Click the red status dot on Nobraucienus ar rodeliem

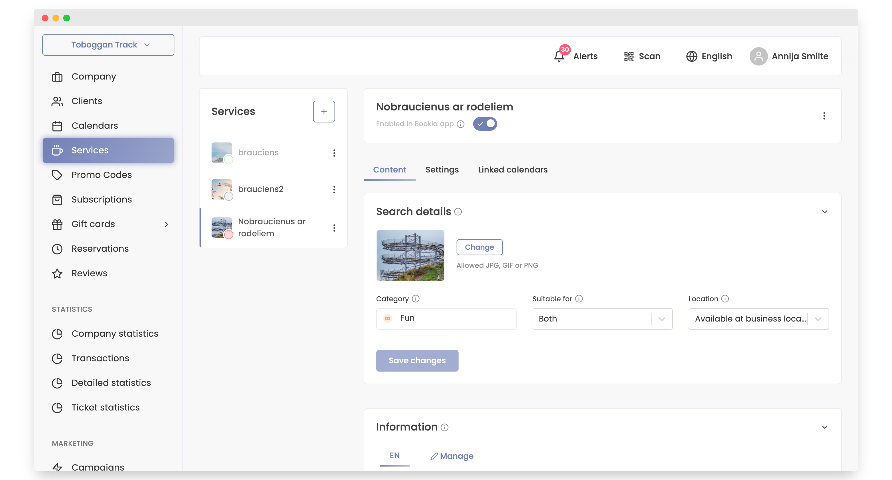[228, 235]
